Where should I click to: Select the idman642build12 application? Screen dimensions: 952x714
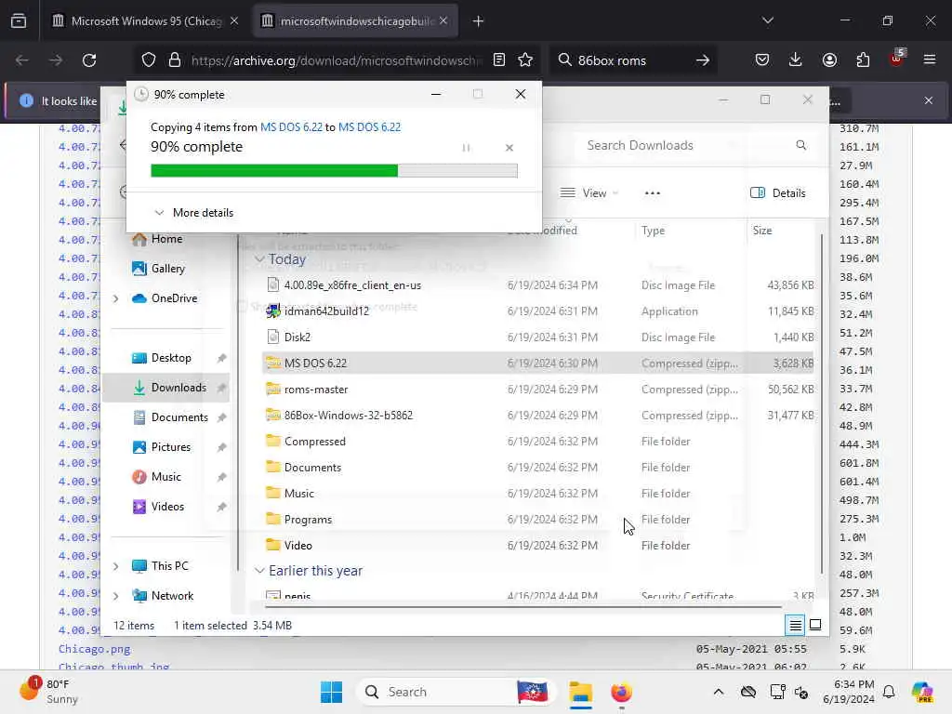click(538, 311)
